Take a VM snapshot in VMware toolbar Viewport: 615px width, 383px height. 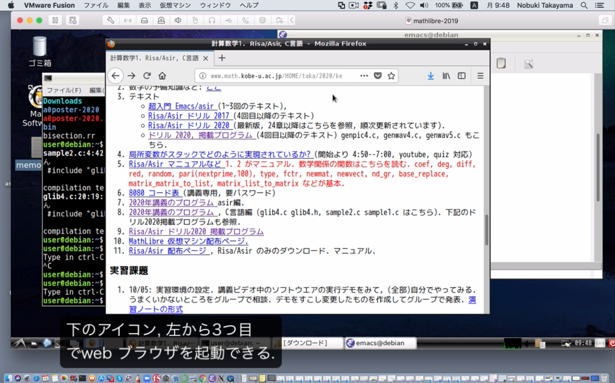click(73, 20)
